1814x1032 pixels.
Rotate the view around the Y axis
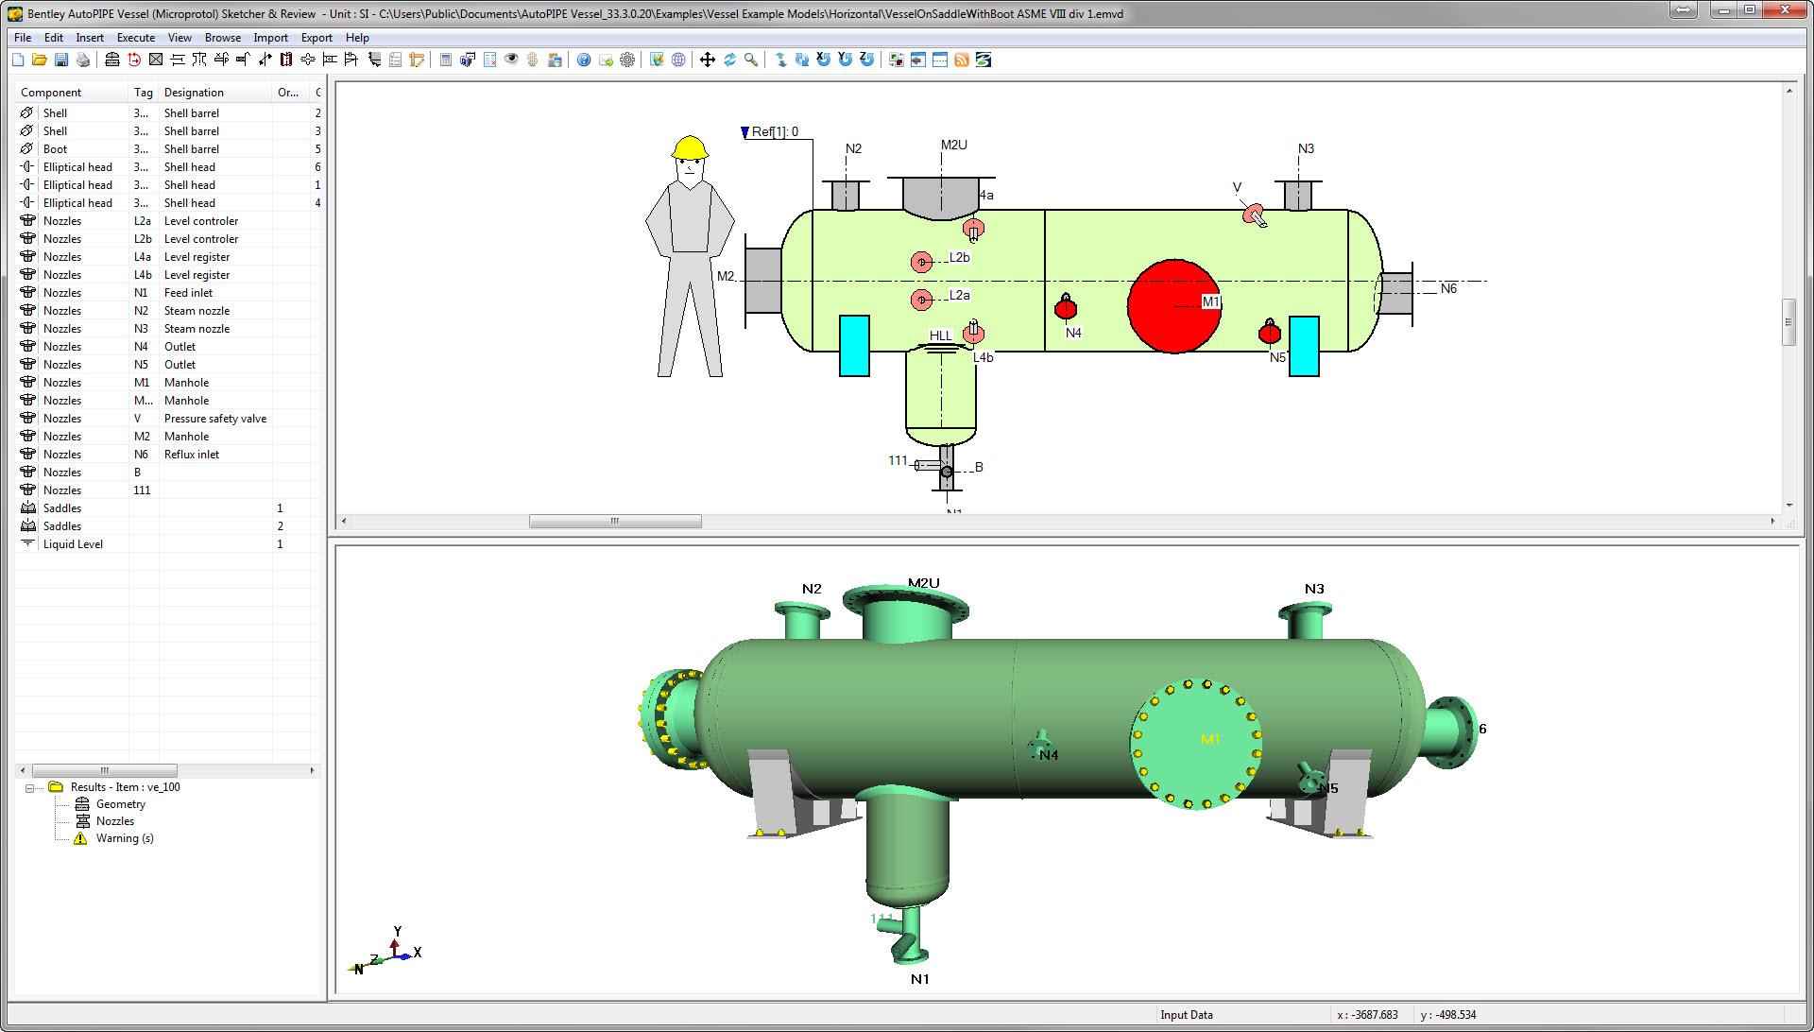pos(846,60)
